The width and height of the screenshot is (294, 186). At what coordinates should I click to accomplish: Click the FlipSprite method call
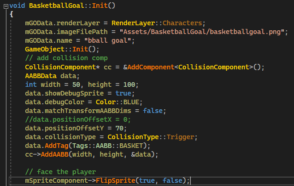(116, 181)
